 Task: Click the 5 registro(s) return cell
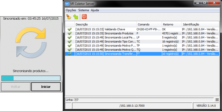[172, 38]
